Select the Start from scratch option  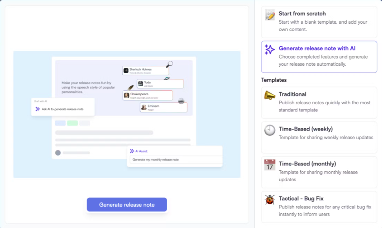(319, 22)
